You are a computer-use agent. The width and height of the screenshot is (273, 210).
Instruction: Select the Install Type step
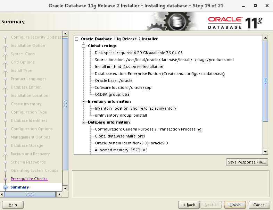point(21,70)
